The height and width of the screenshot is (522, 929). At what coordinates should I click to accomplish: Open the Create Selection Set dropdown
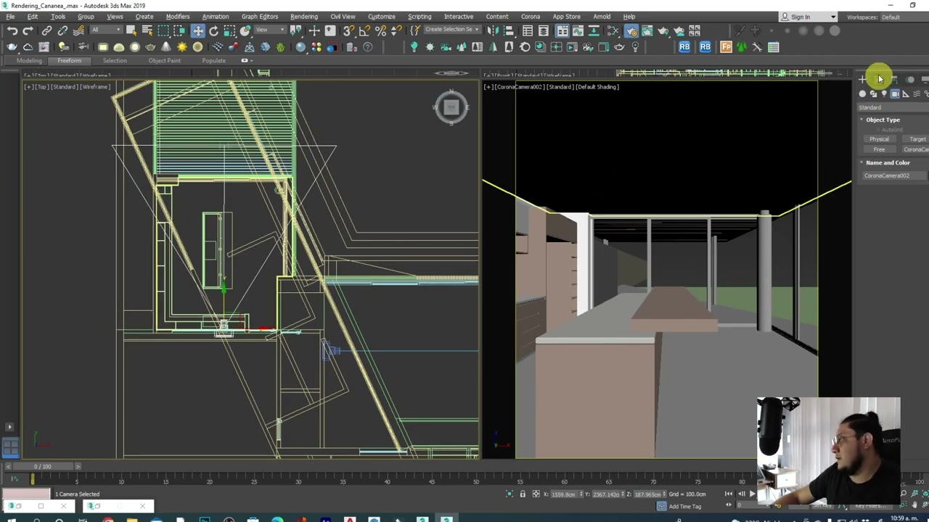451,30
